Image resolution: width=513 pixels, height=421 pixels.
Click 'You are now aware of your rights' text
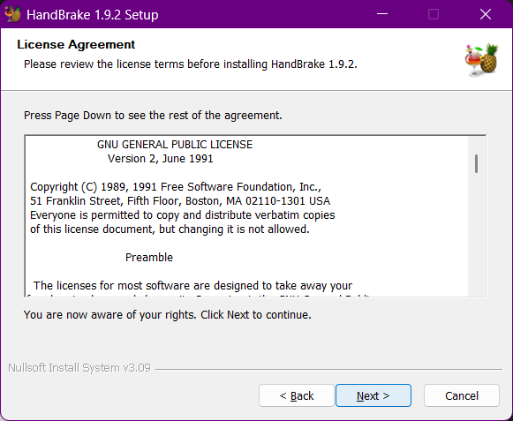point(168,315)
